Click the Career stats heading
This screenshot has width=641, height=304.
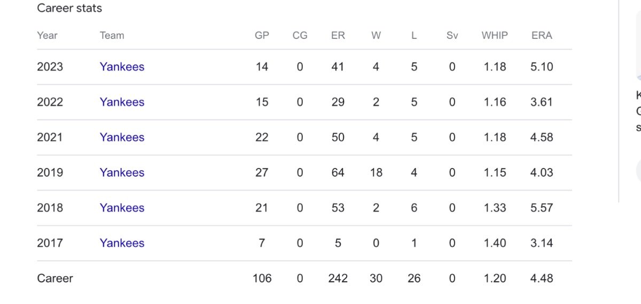[69, 8]
